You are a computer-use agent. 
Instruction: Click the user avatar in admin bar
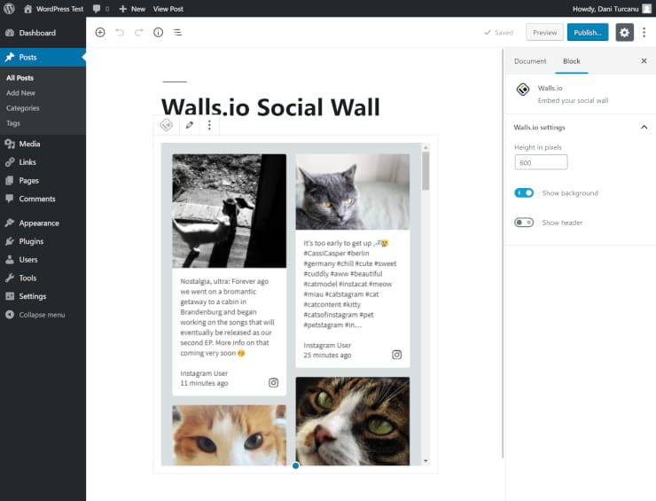[x=647, y=9]
